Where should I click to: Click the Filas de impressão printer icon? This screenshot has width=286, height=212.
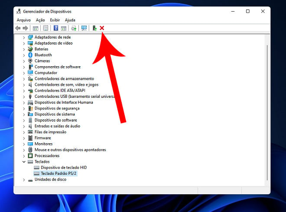coord(30,132)
